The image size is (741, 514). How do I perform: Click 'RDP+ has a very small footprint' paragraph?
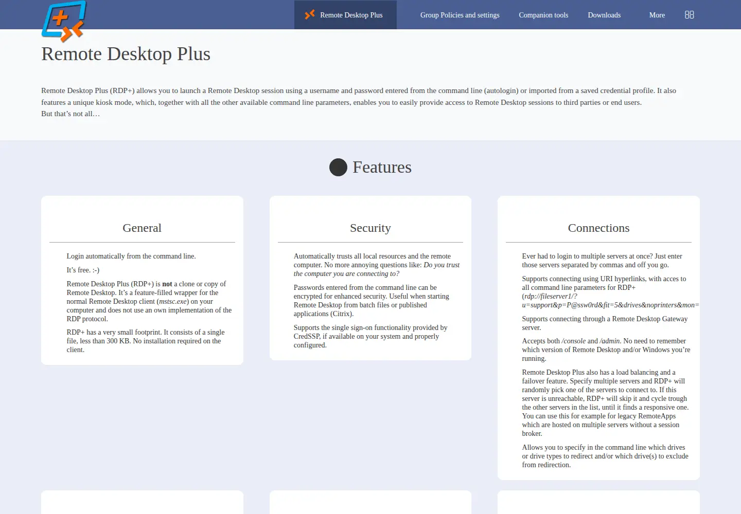pyautogui.click(x=146, y=341)
